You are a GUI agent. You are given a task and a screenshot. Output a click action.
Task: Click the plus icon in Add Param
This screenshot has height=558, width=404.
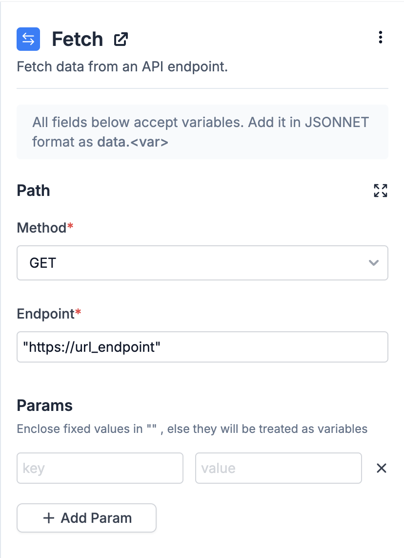pyautogui.click(x=49, y=518)
